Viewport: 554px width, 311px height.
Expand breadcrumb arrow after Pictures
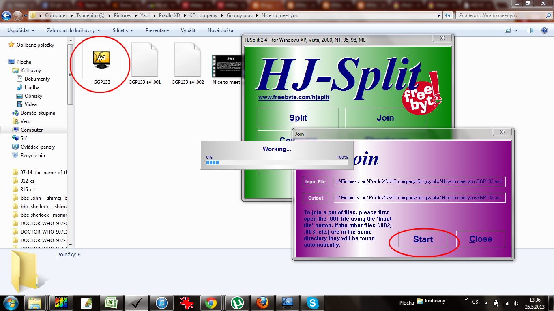[x=135, y=15]
